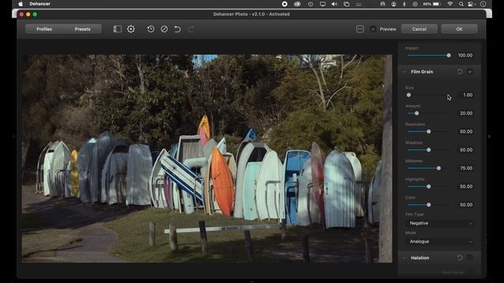The height and width of the screenshot is (283, 504).
Task: Reset the Film Grain section
Action: click(x=460, y=72)
